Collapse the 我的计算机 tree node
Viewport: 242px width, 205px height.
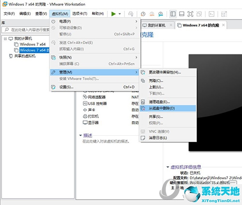pos(5,39)
